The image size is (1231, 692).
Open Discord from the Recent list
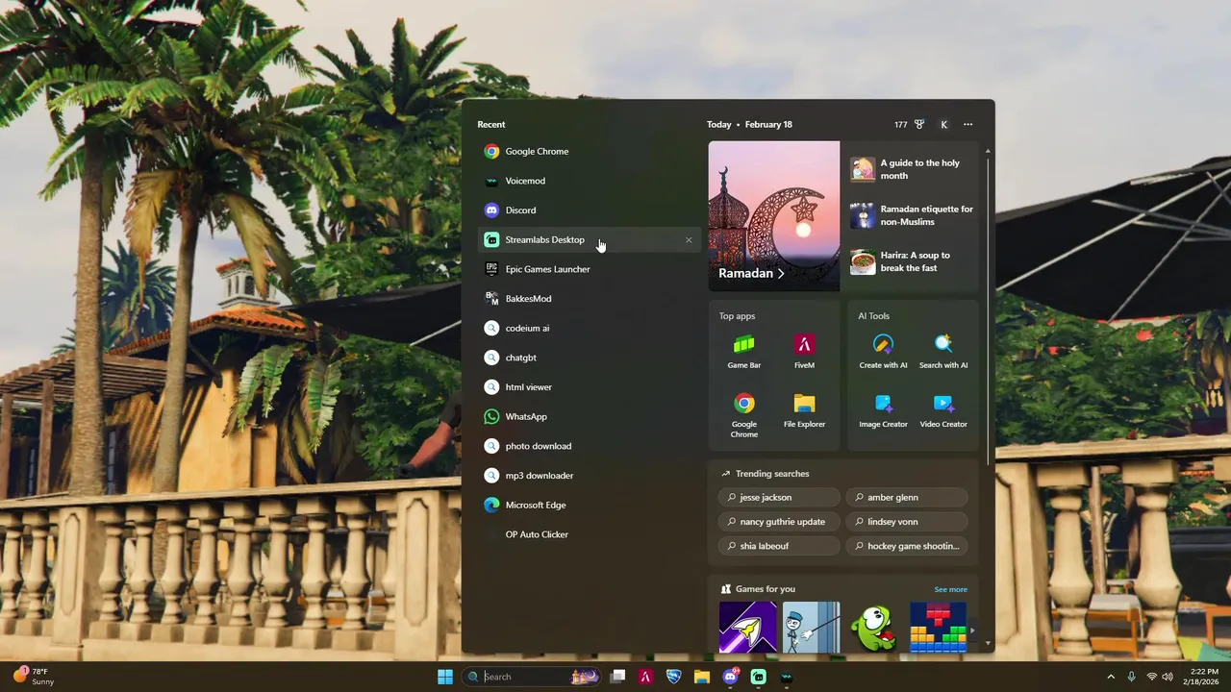click(x=588, y=210)
